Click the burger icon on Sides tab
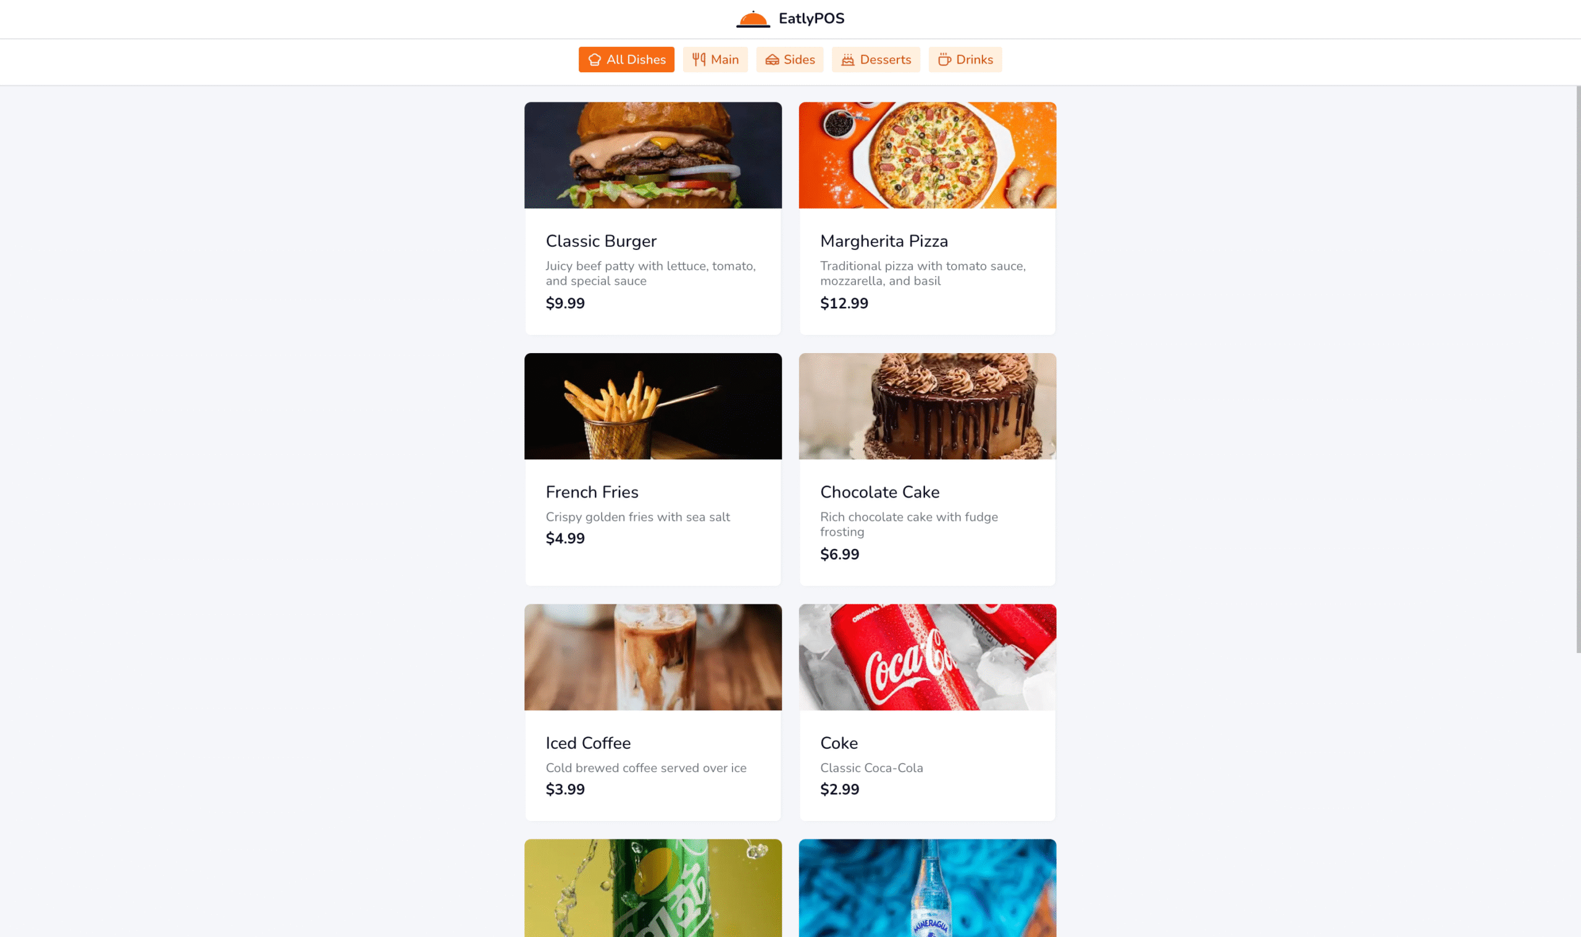Image resolution: width=1581 pixels, height=937 pixels. coord(772,59)
